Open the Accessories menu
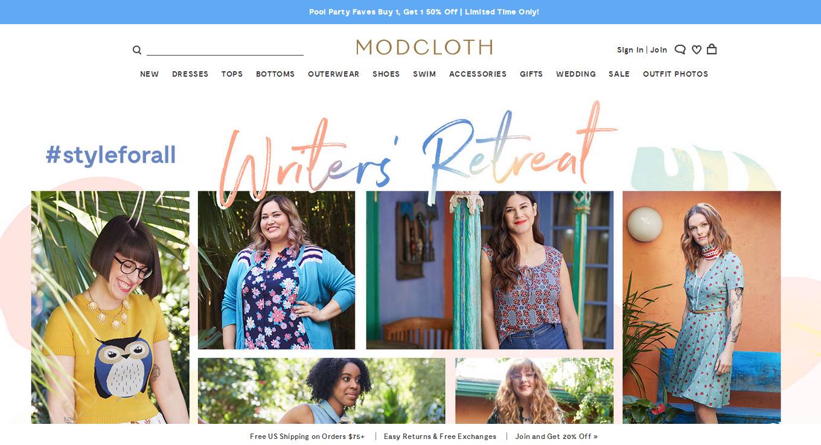The image size is (821, 445). click(478, 74)
